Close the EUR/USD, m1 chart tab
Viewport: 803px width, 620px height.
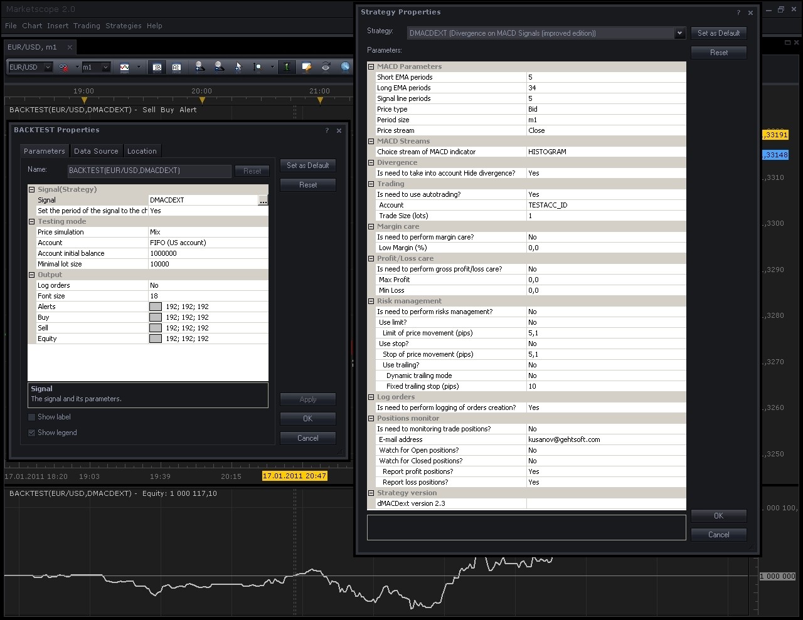coord(70,47)
